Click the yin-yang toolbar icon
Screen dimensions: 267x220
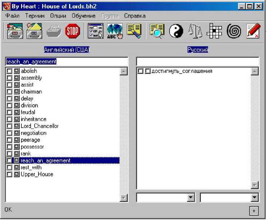pos(176,31)
